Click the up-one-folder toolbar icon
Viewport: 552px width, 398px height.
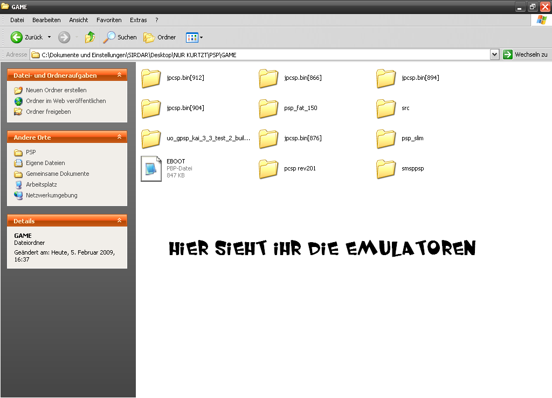[x=90, y=37]
